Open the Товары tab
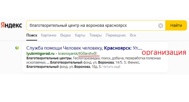Viewport: 189px width, 102px height. pos(96,35)
